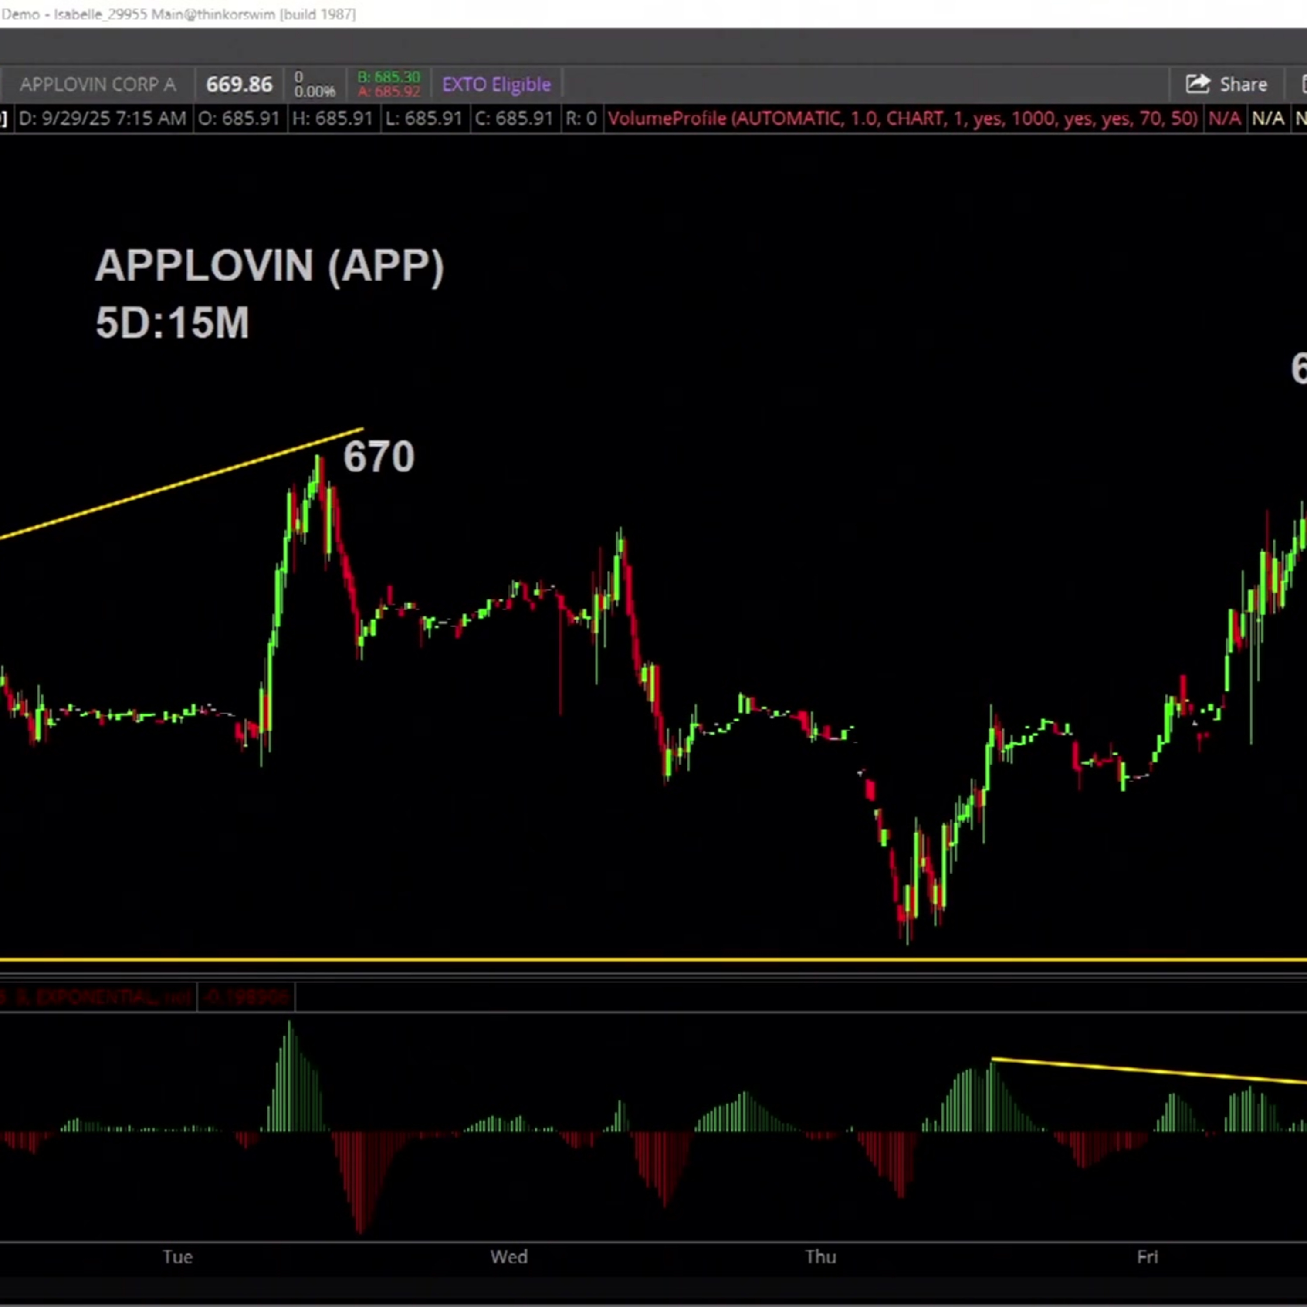Click the range value "R: 0"
Image resolution: width=1307 pixels, height=1307 pixels.
581,119
